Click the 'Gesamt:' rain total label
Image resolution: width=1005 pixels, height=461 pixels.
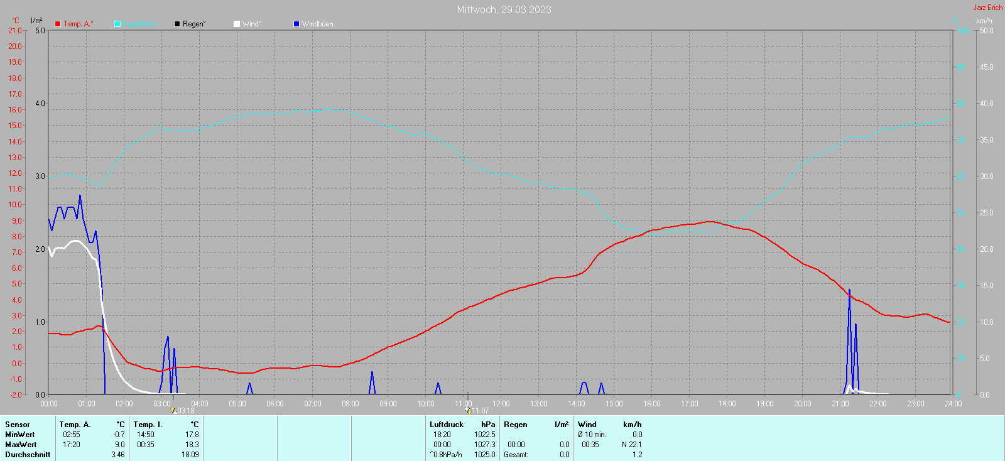pyautogui.click(x=516, y=455)
